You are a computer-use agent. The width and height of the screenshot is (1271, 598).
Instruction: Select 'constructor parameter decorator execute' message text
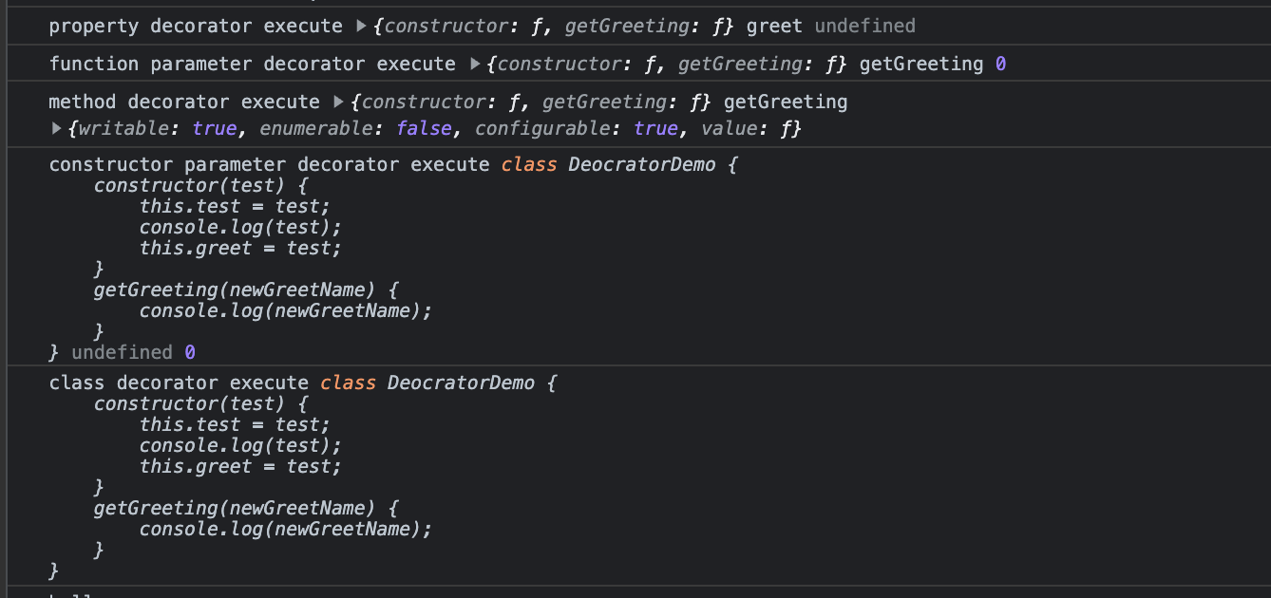tap(269, 165)
